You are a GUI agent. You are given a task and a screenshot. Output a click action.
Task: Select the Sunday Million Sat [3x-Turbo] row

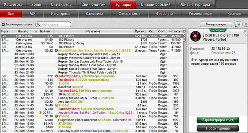pos(92,98)
